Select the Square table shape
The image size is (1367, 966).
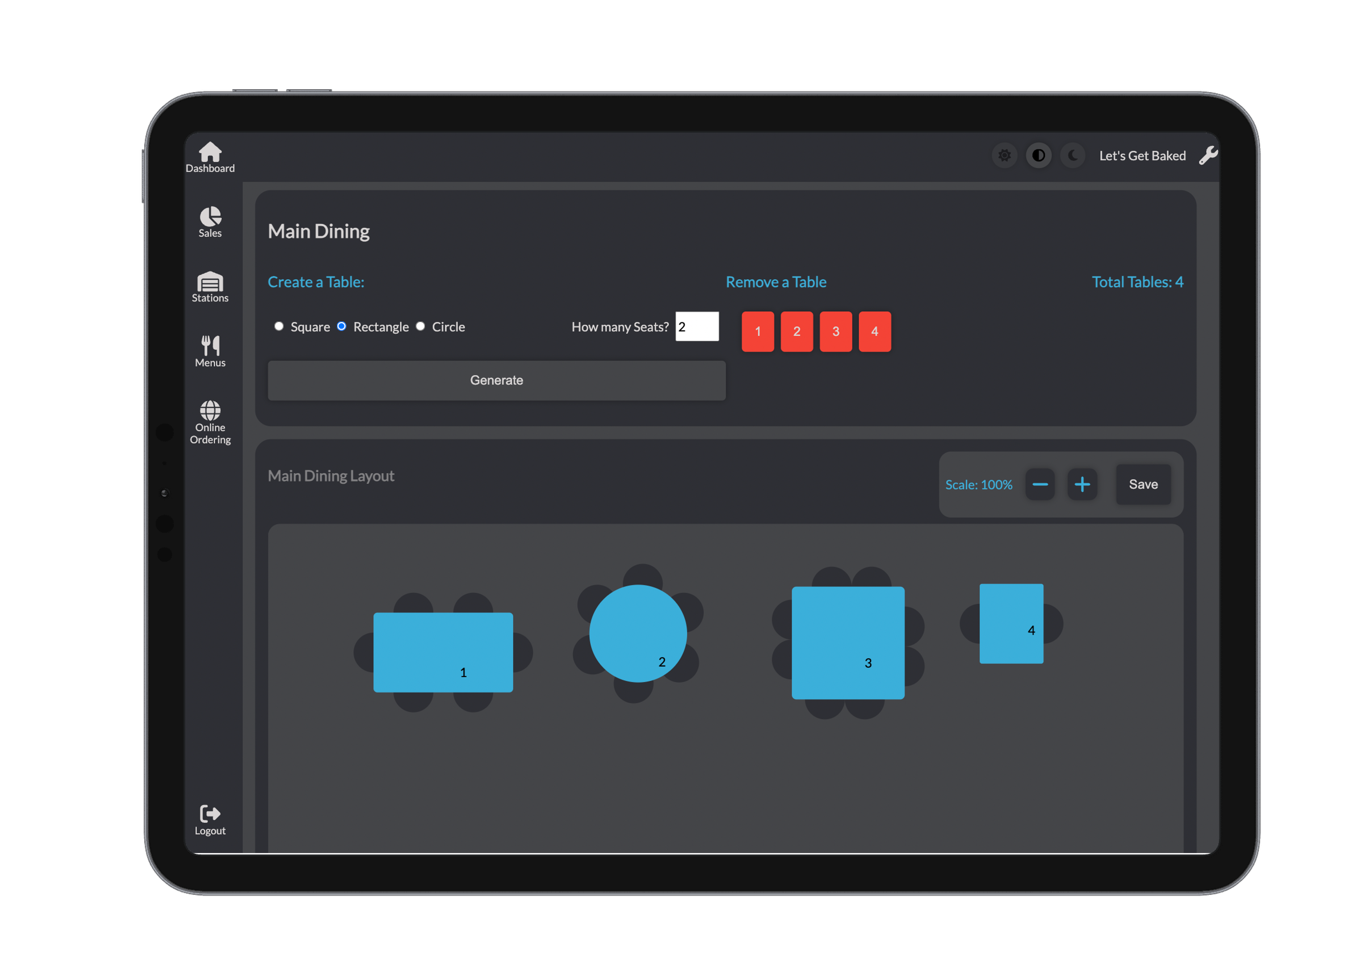pos(279,326)
